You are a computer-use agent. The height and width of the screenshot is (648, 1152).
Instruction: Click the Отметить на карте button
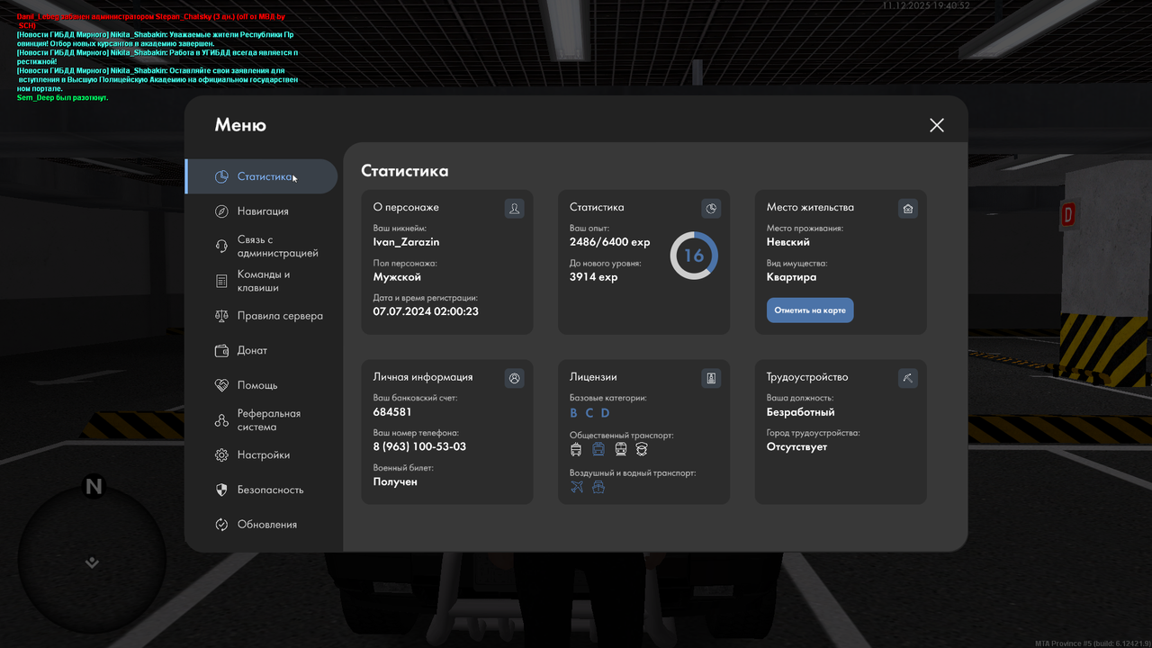pos(810,310)
